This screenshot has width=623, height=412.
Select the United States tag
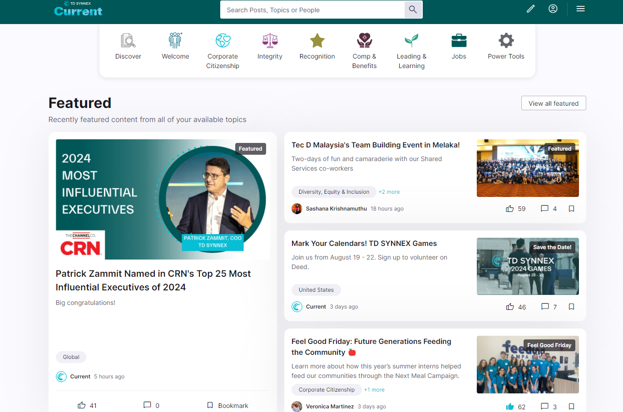[x=316, y=290]
